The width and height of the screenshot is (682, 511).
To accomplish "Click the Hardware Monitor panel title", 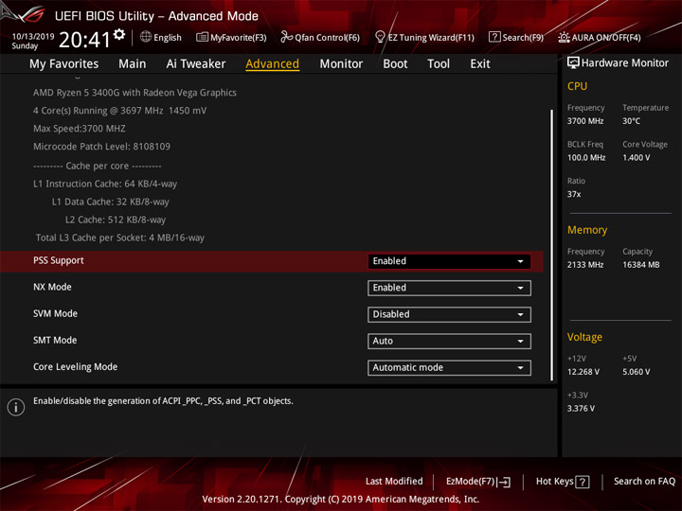I will pyautogui.click(x=625, y=63).
